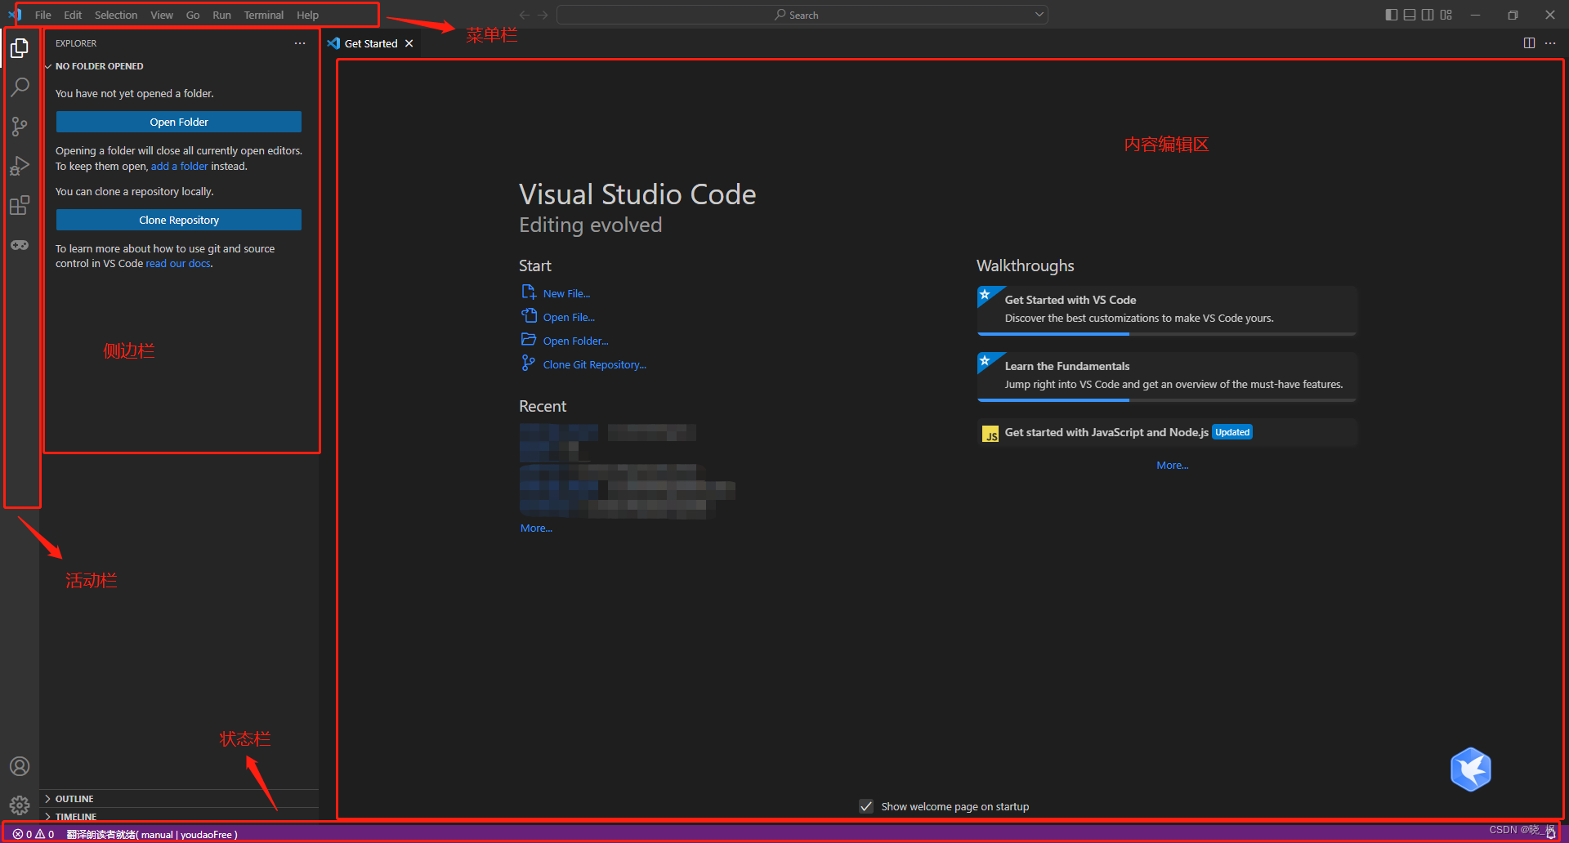Open the Edit menu
Viewport: 1569px width, 843px height.
(x=73, y=15)
